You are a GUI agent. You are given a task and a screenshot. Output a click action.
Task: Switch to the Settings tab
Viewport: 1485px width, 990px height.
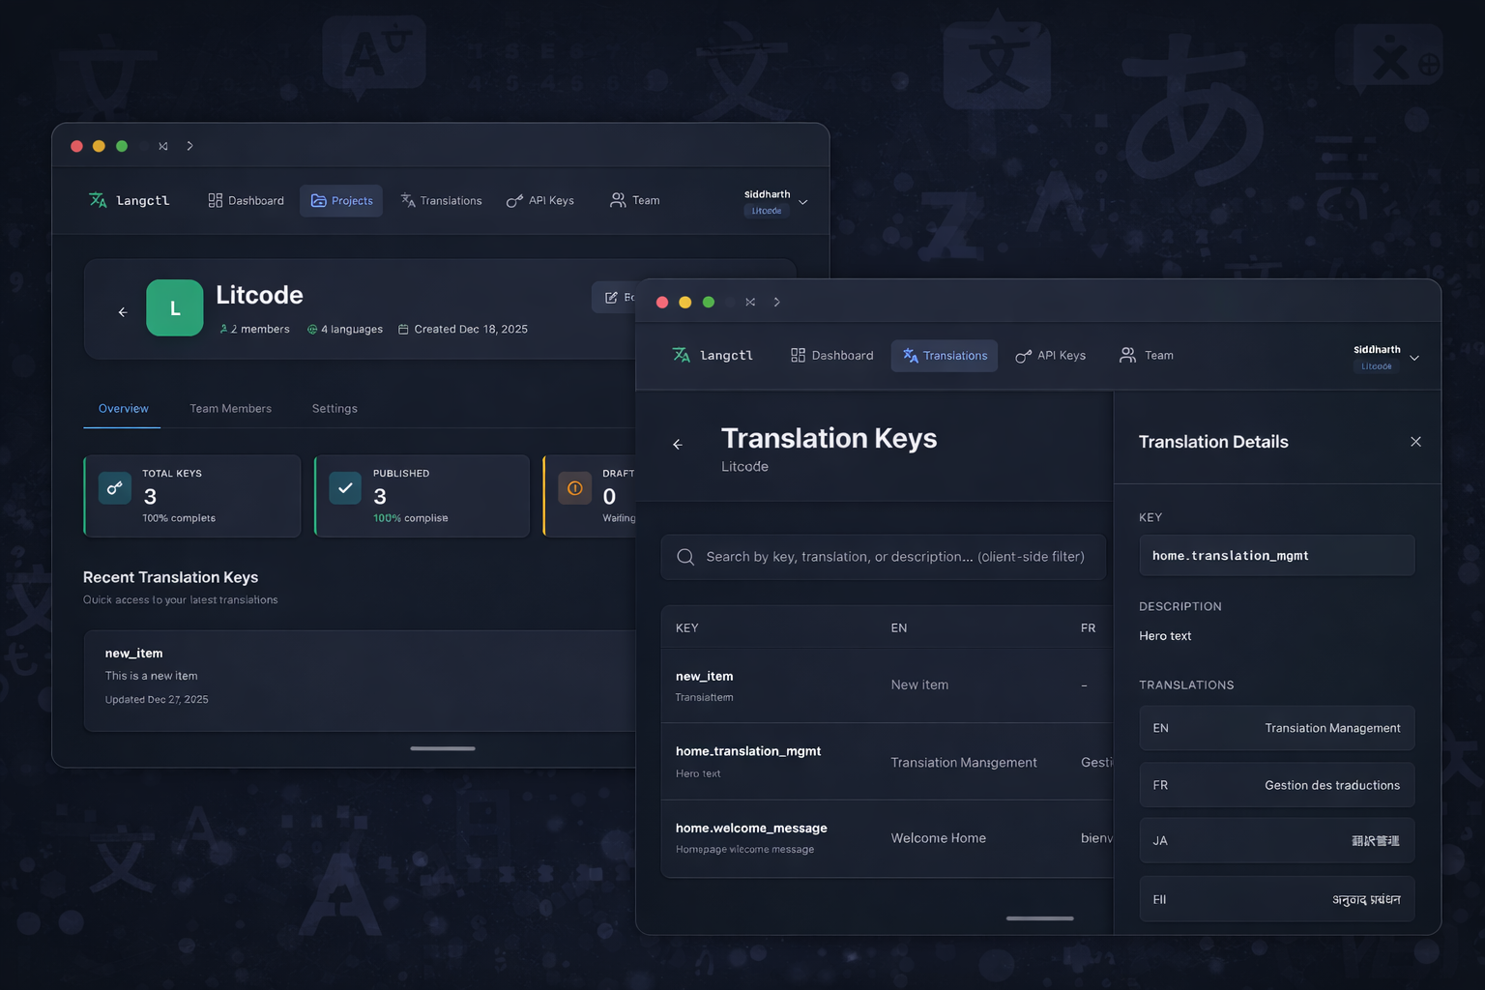coord(335,409)
